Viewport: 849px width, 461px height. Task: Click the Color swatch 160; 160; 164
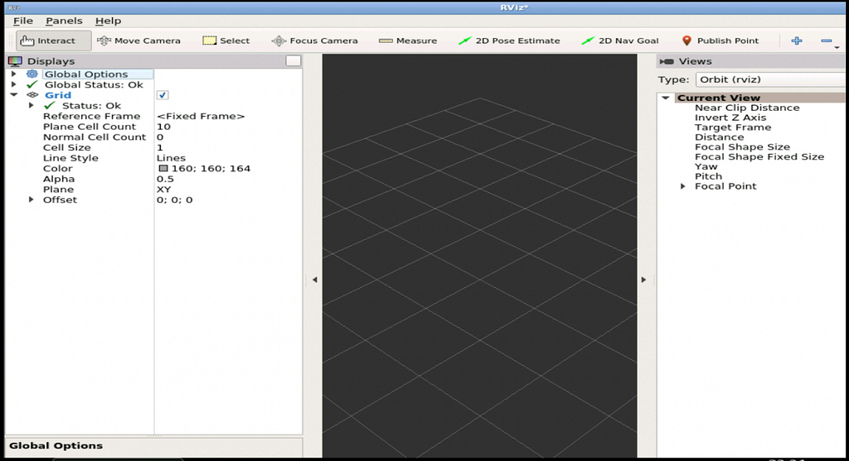pos(163,169)
